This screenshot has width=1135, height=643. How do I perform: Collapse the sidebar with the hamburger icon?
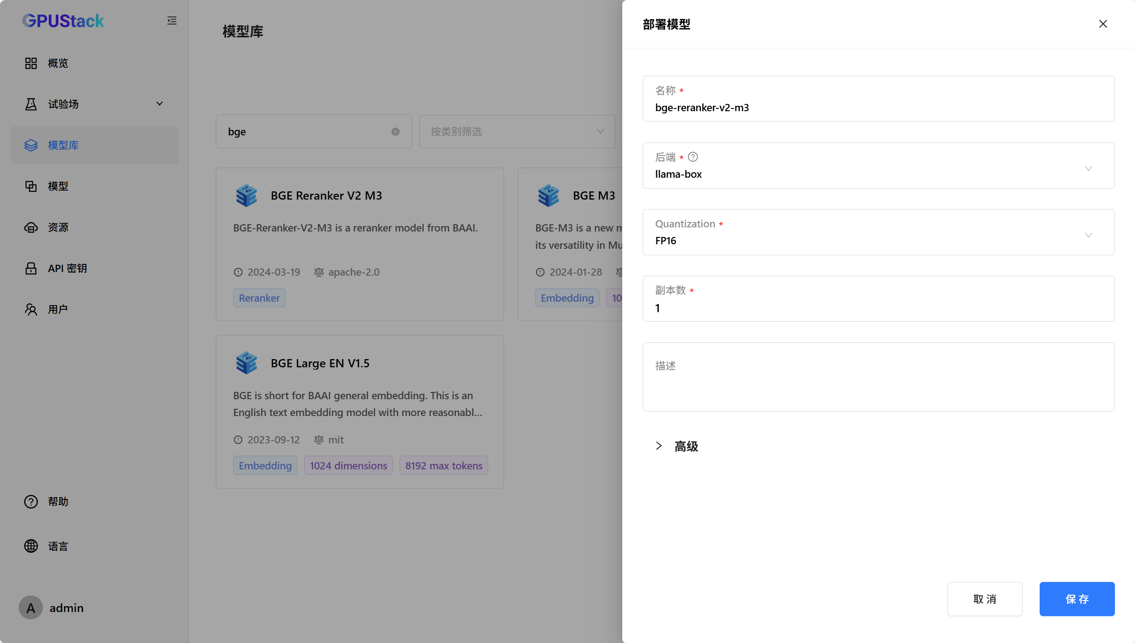pyautogui.click(x=172, y=20)
